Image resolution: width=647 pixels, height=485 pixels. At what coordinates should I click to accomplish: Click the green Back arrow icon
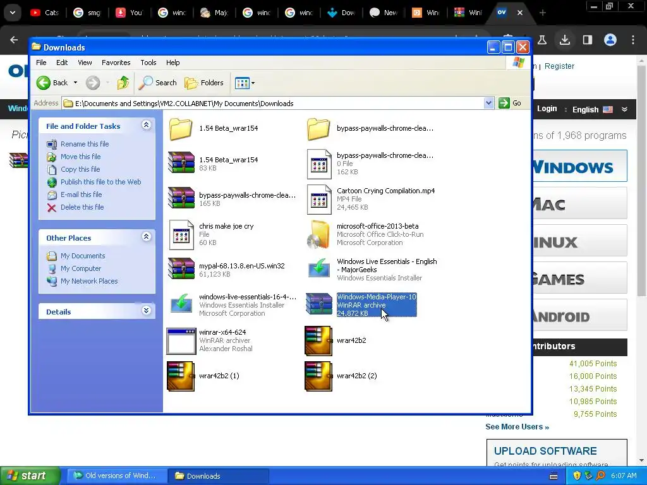[44, 83]
